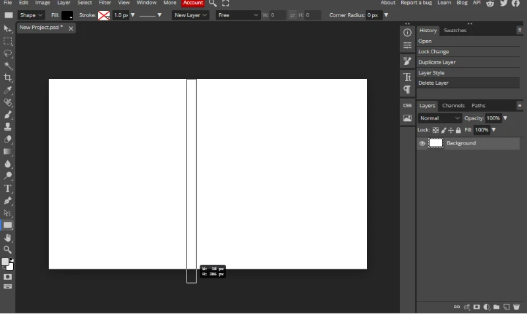Toggle lock transparent pixels

[435, 130]
